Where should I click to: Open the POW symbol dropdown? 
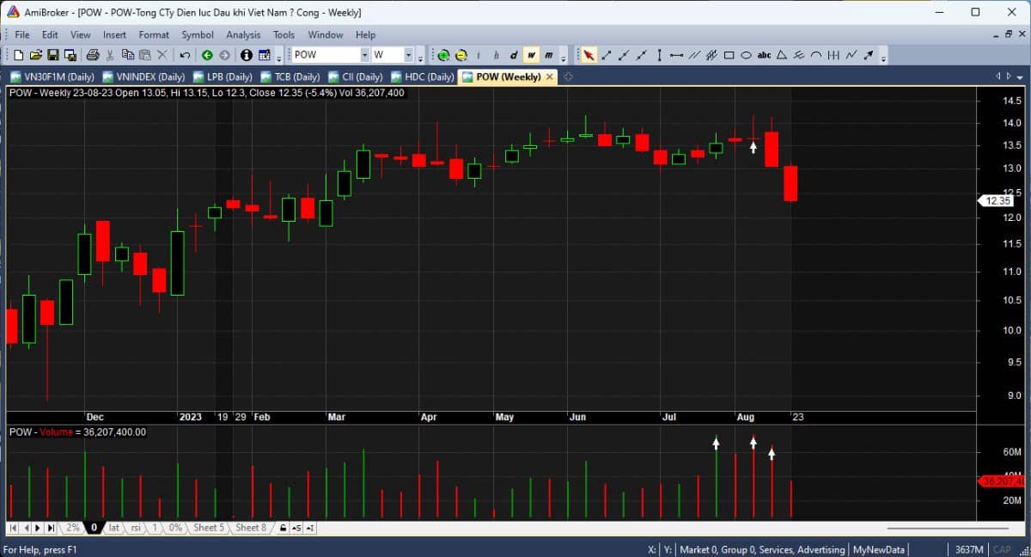point(364,55)
